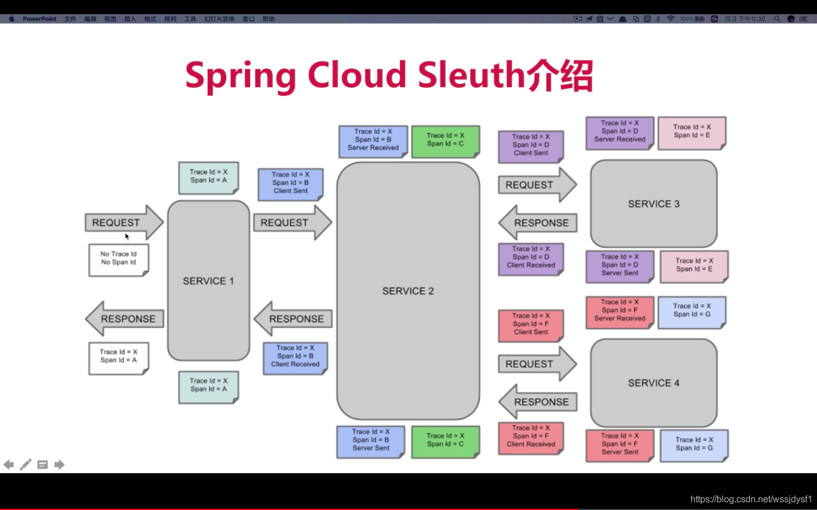Click the SERVICE 1 box
The image size is (817, 510).
coord(208,280)
